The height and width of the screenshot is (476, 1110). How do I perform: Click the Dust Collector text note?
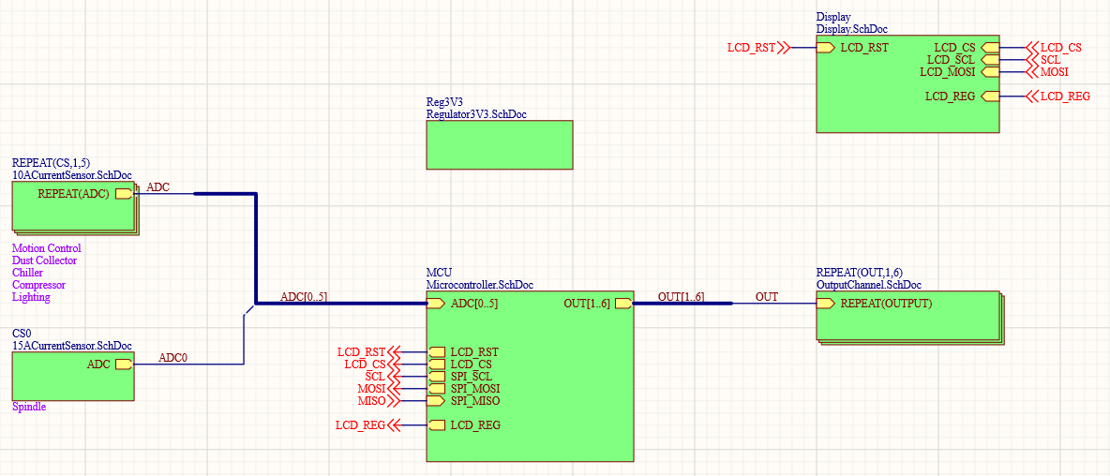point(45,260)
